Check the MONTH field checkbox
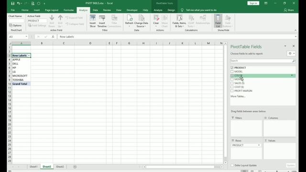 (232, 79)
